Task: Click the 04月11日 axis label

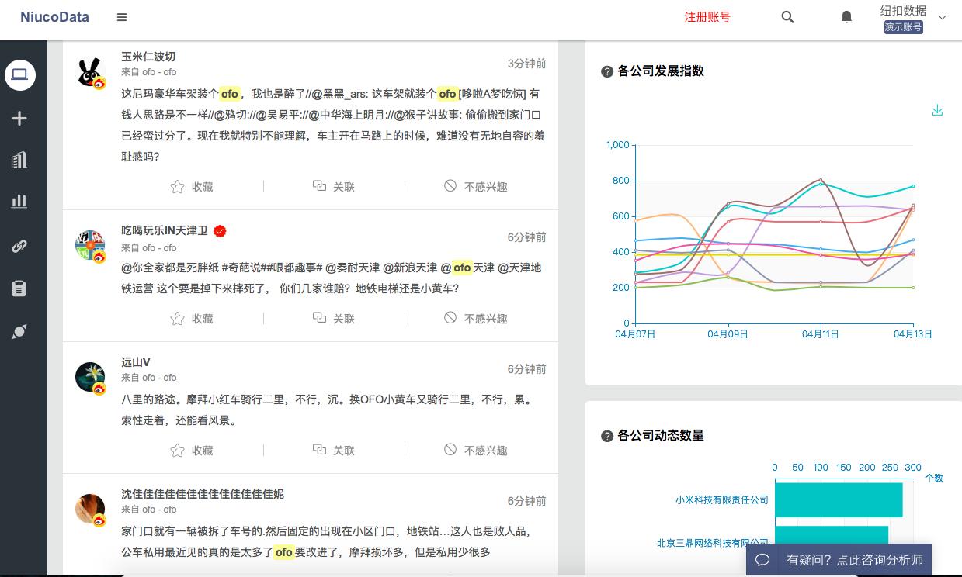Action: (821, 334)
